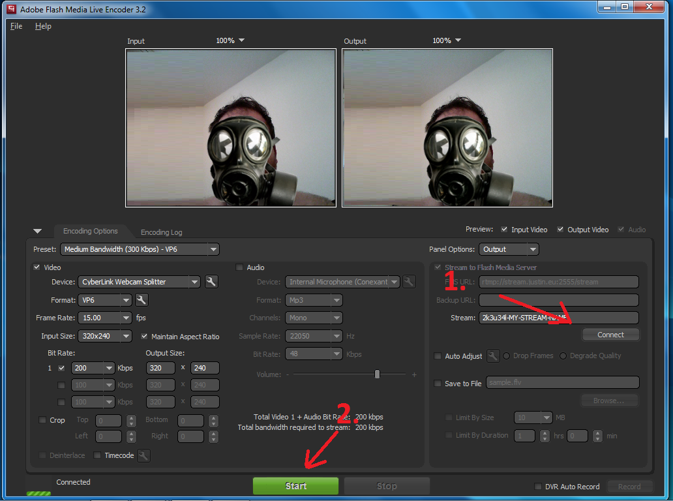Image resolution: width=673 pixels, height=501 pixels.
Task: Click the FMS URL input field
Action: [559, 282]
